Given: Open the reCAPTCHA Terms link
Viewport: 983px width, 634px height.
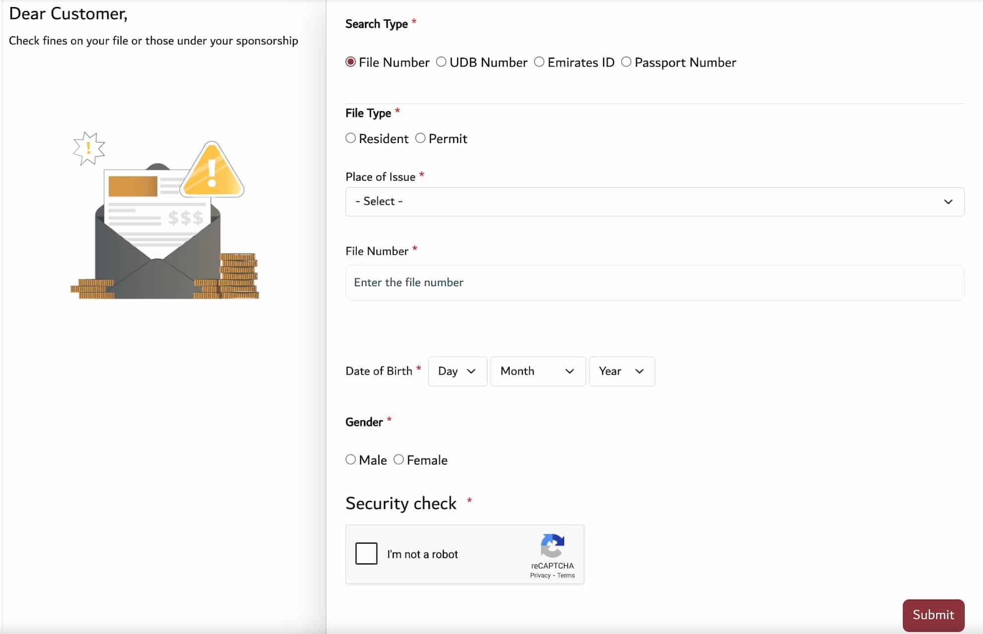Looking at the screenshot, I should (566, 575).
